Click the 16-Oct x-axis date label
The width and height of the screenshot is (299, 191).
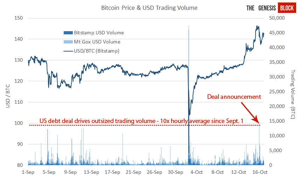(x=260, y=172)
